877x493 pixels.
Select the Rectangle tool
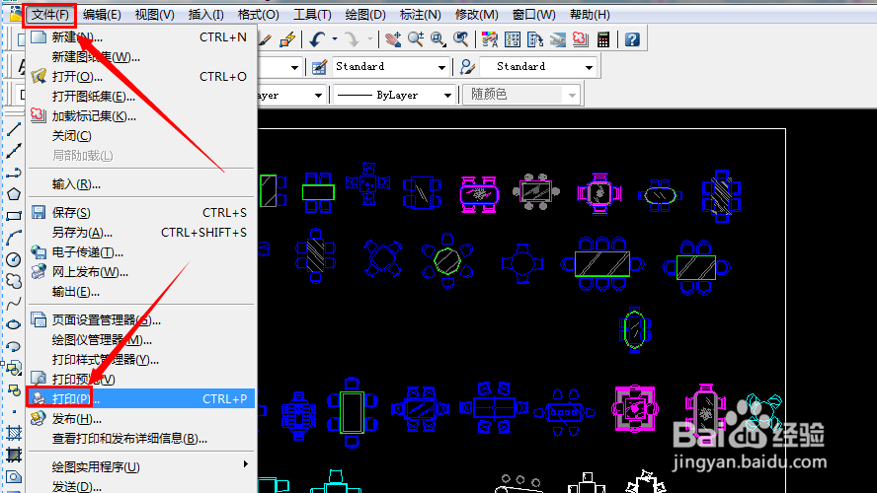[14, 216]
